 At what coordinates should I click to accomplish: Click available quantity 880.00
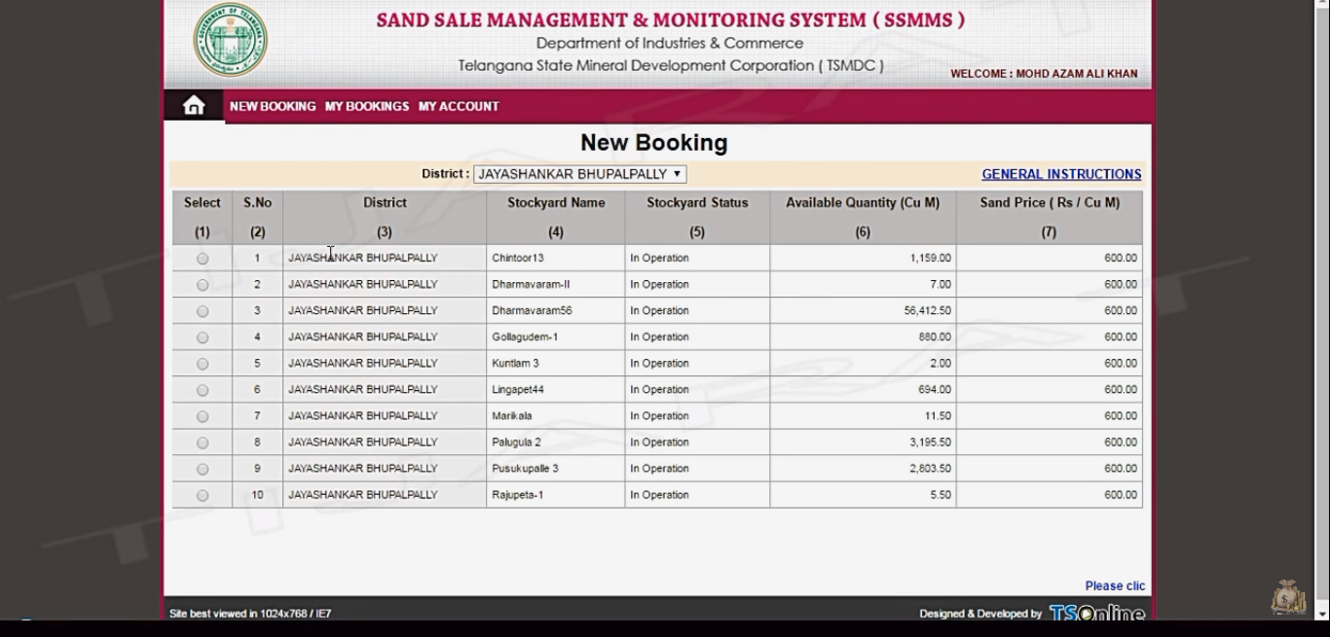point(935,336)
